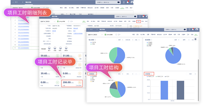This screenshot has width=203, height=106.
Task: Select the 工时 tab in front window
Action: coord(188,35)
